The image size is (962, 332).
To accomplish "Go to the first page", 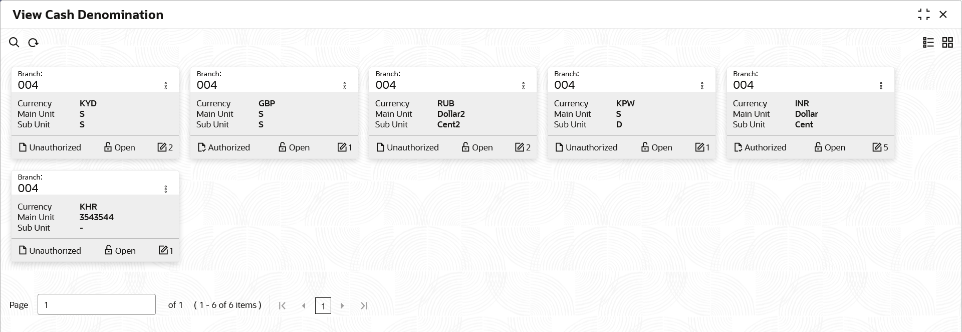I will point(282,305).
